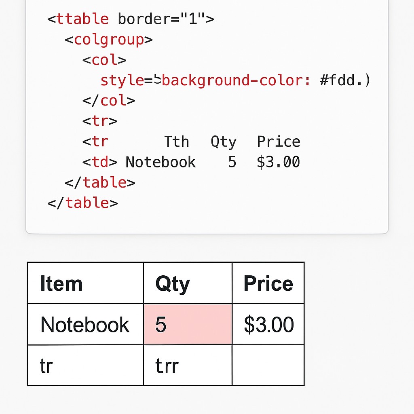Click the background-color style attribute text
This screenshot has height=414, width=414.
click(206, 80)
